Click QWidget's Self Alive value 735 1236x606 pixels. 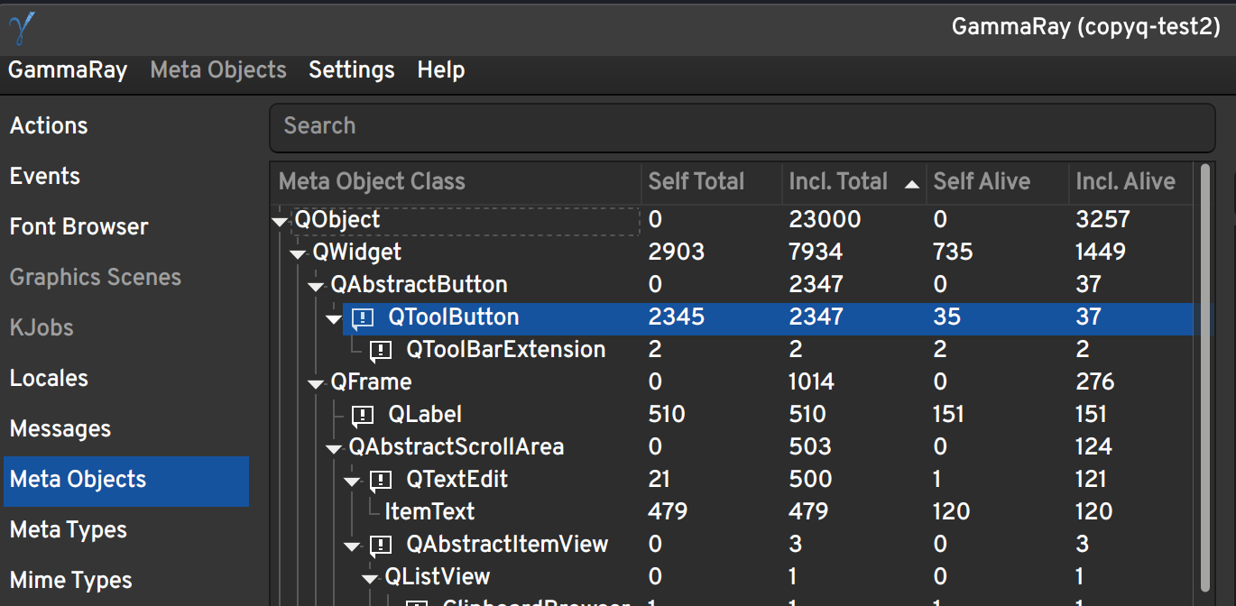pyautogui.click(x=953, y=252)
